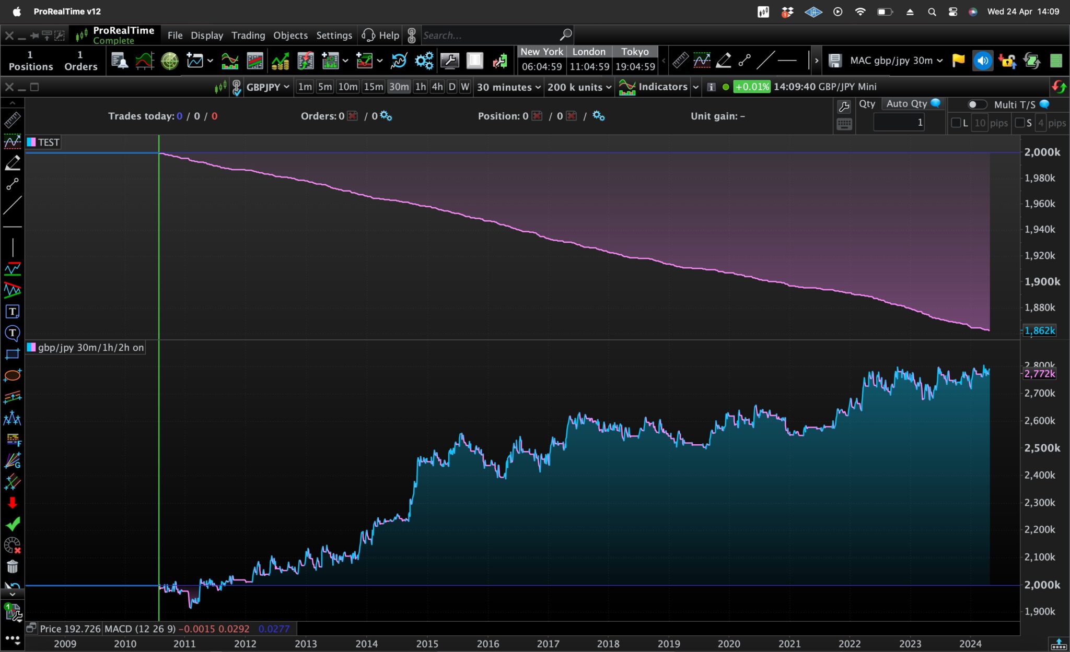Open the Objects menu

[290, 35]
